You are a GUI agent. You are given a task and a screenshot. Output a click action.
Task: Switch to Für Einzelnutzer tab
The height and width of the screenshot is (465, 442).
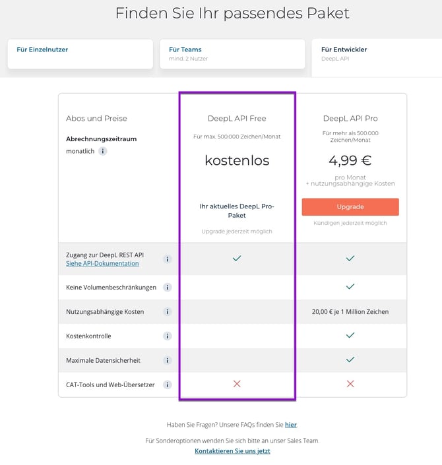[79, 53]
